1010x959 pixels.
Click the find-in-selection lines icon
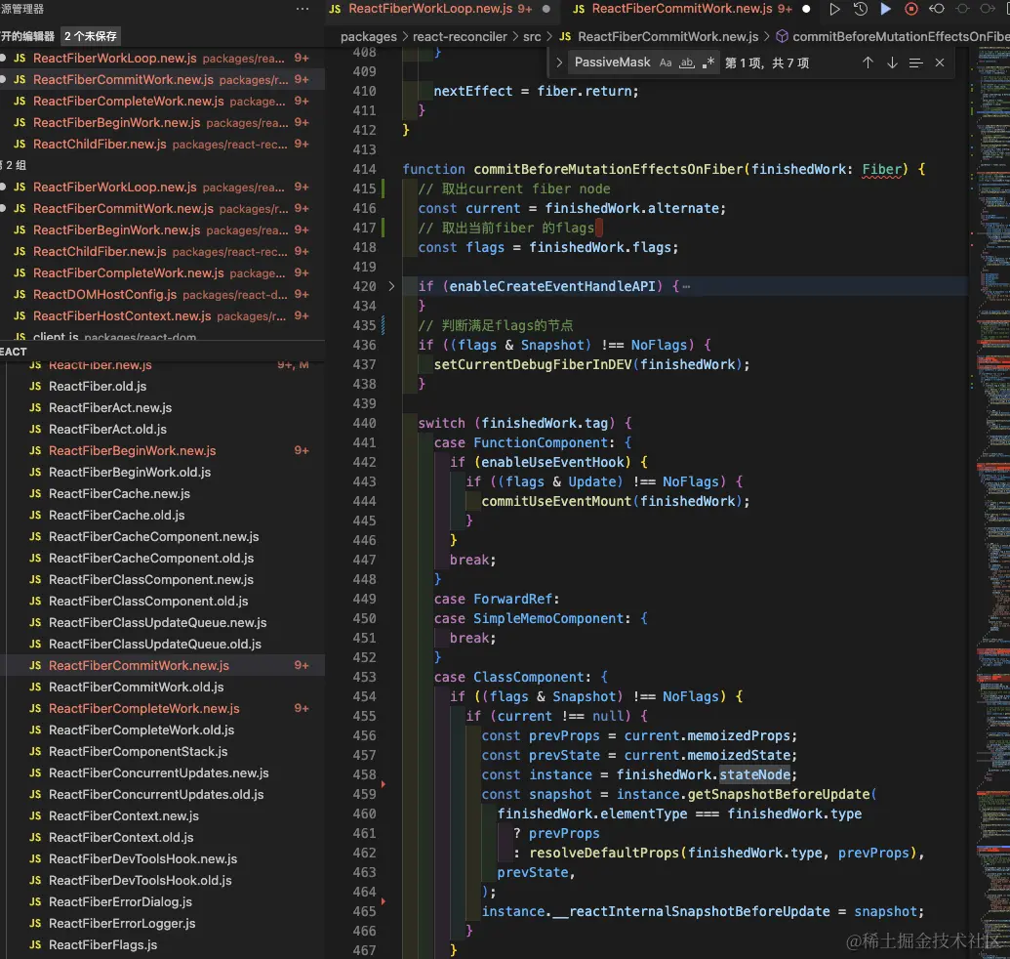[x=916, y=63]
